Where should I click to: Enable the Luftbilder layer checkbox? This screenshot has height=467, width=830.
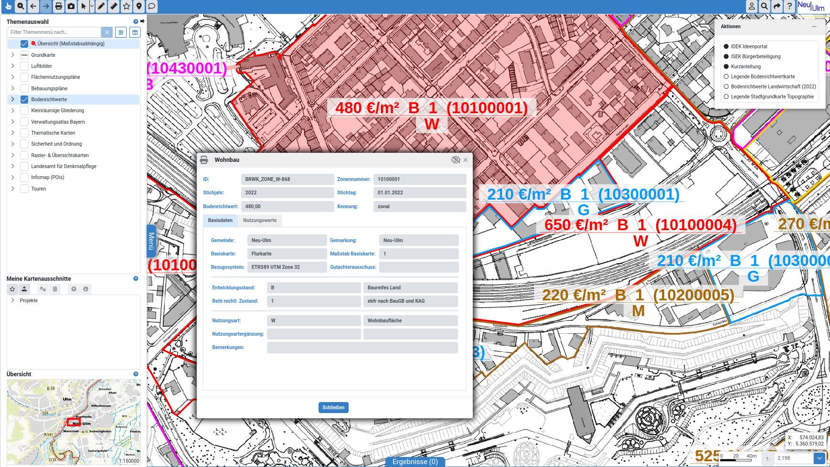tap(24, 66)
